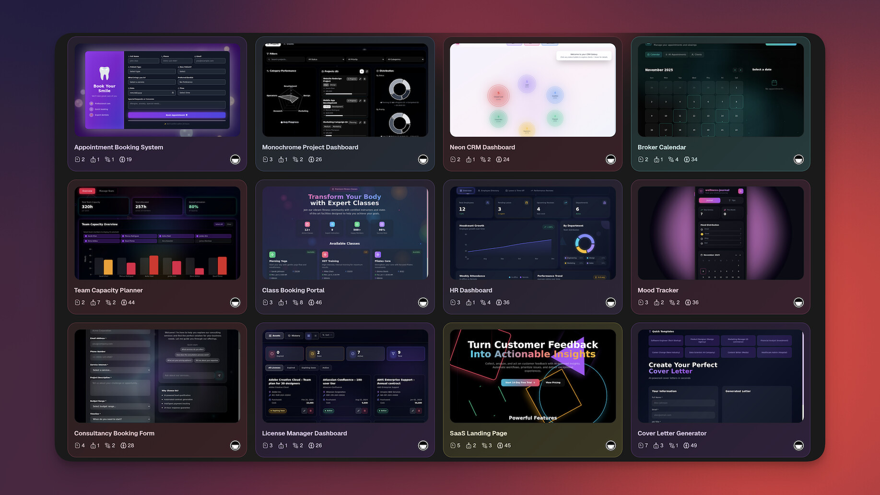Open the SaaS Landing Page preview thumbnail

532,376
